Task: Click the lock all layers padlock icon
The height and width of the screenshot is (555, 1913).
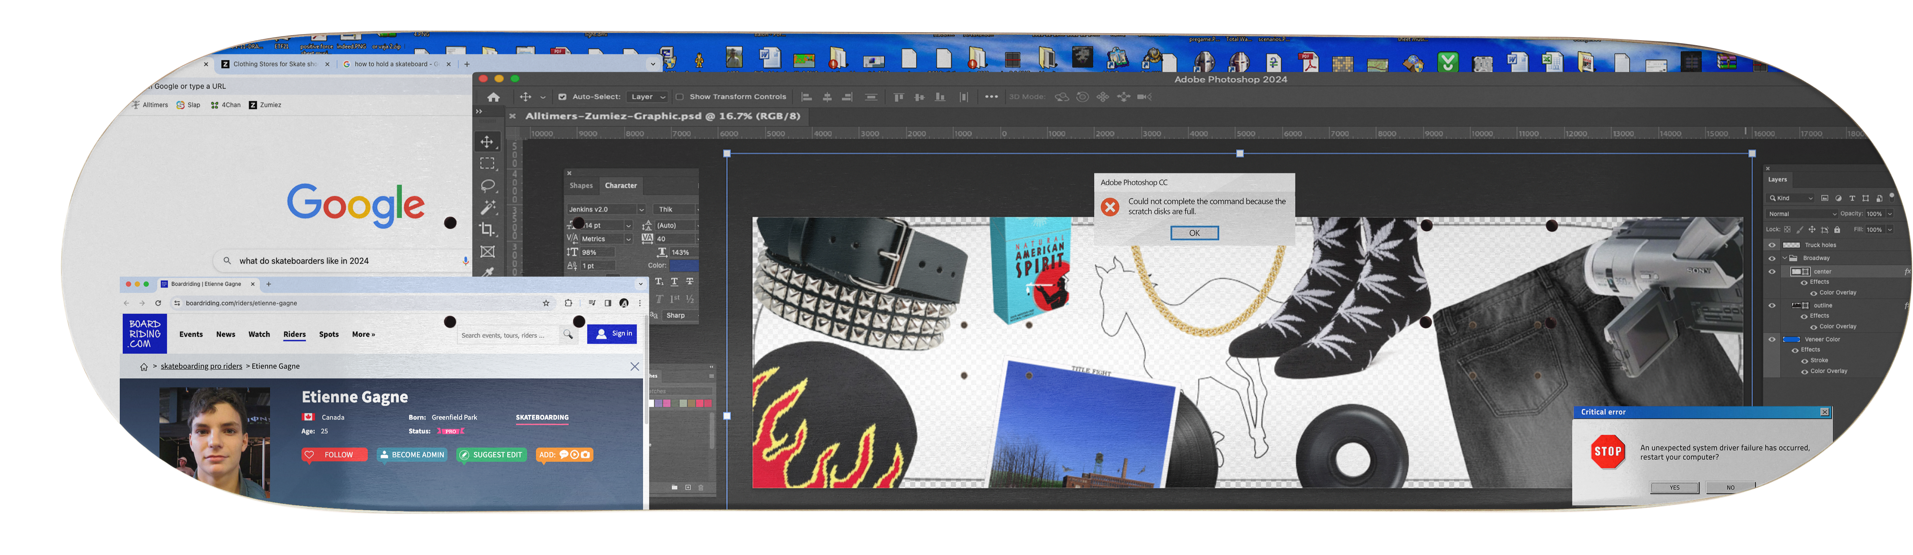Action: click(1837, 230)
